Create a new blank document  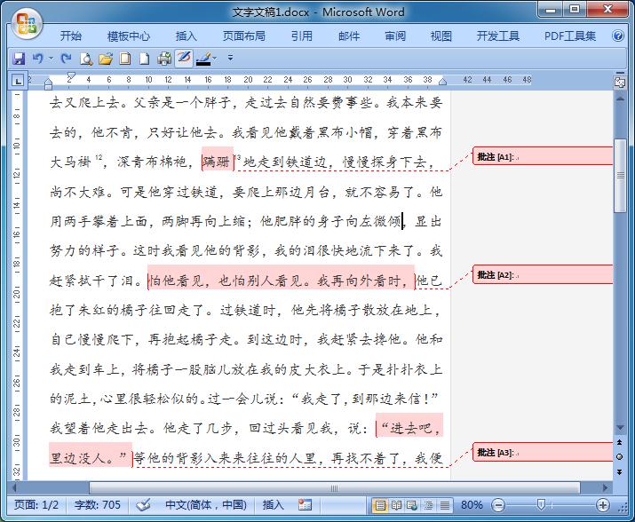[144, 59]
